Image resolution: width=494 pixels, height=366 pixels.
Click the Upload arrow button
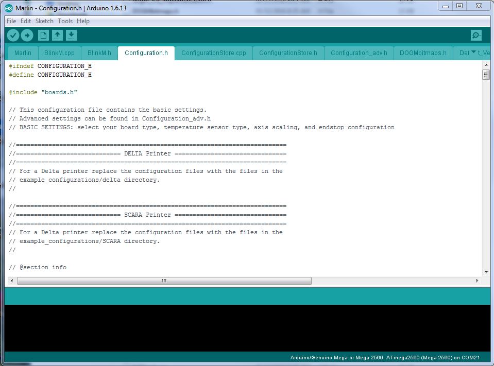click(27, 35)
